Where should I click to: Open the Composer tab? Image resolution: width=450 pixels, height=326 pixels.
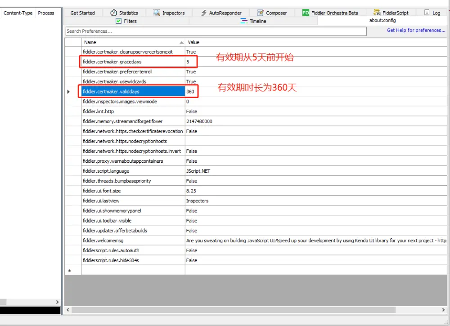pos(272,13)
